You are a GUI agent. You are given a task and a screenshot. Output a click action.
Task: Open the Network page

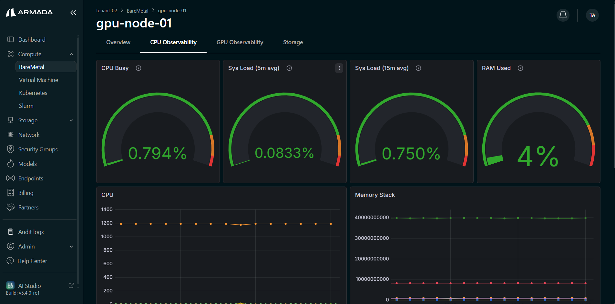29,135
